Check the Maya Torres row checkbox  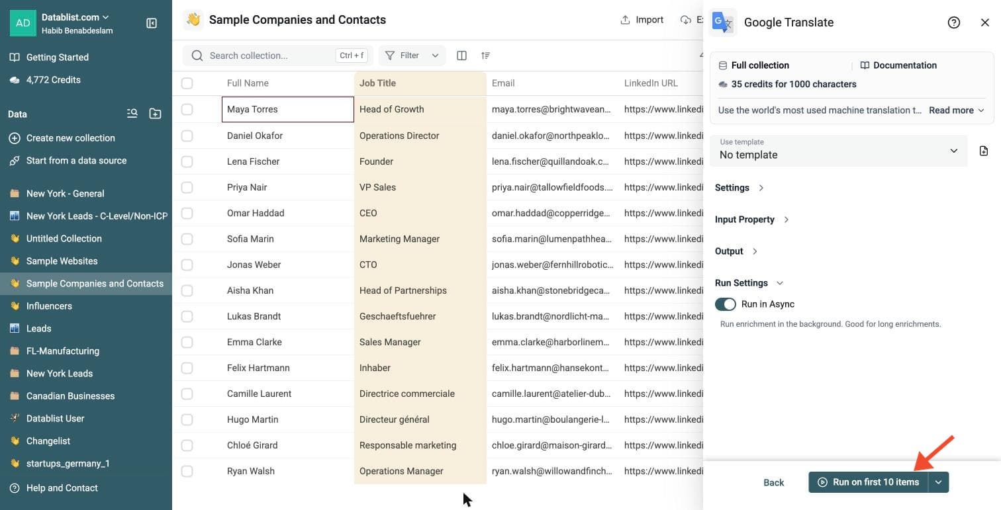tap(187, 109)
